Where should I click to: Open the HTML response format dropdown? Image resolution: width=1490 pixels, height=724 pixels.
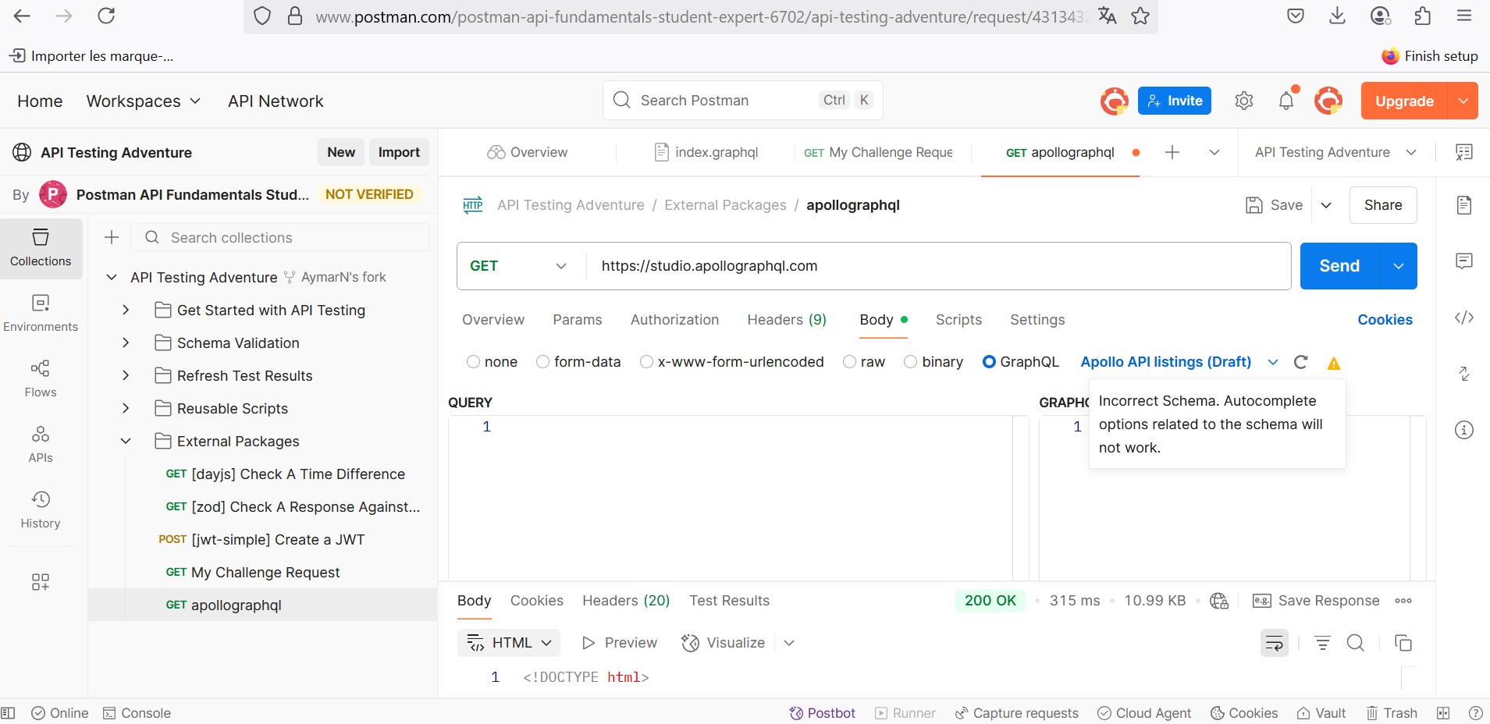[509, 643]
